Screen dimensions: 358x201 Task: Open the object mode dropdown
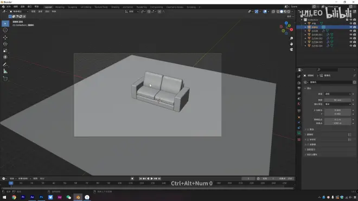click(x=19, y=11)
